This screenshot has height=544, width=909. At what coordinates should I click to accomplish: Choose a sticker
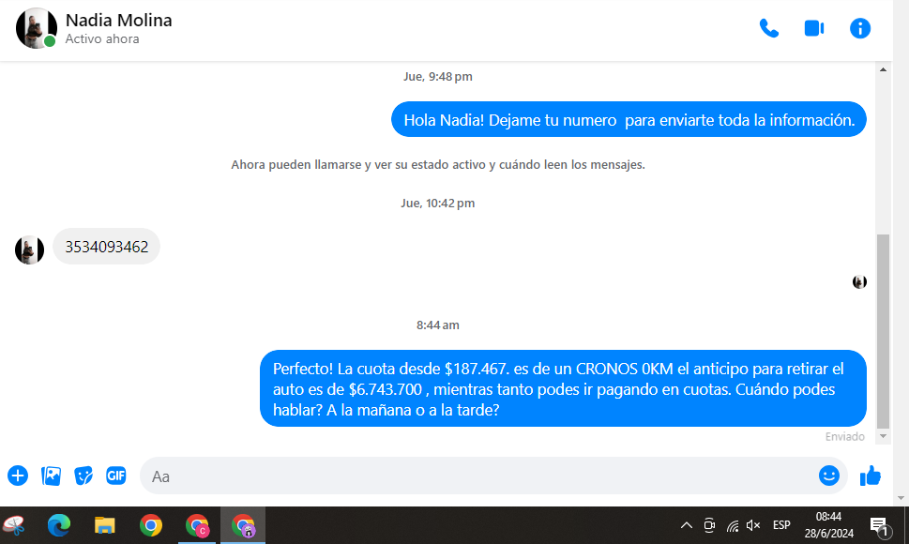(x=83, y=476)
